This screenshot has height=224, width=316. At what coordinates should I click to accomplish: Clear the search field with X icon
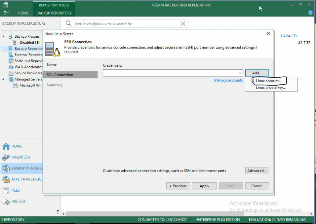tap(183, 23)
